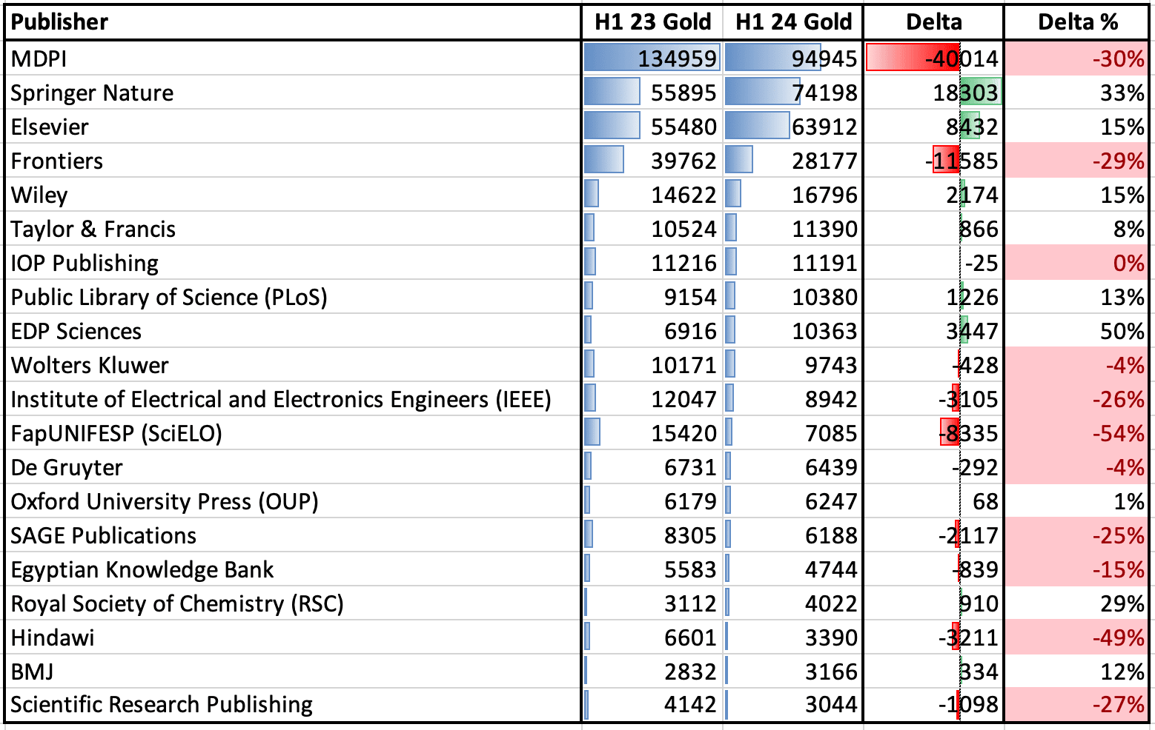
Task: Select Hindawi delta percent -49%
Action: pos(1077,637)
